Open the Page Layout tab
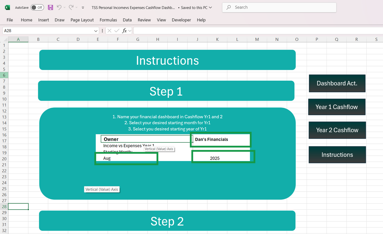The width and height of the screenshot is (383, 234). click(82, 20)
